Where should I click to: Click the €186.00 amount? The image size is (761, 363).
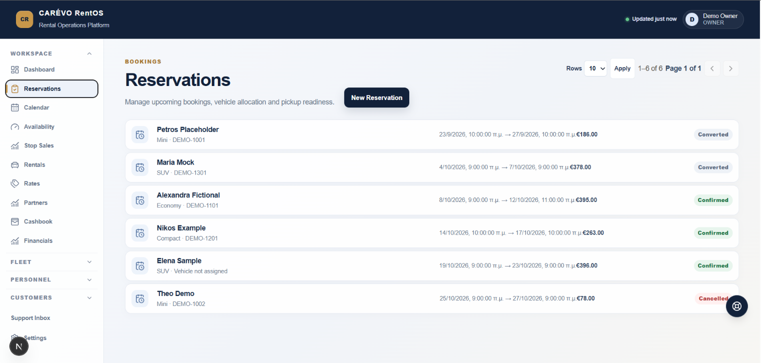click(587, 134)
